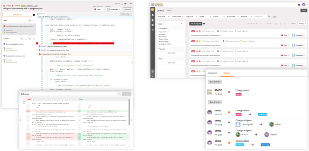The width and height of the screenshot is (309, 151).
Task: Switch to the Comment tab
Action: coord(212,73)
